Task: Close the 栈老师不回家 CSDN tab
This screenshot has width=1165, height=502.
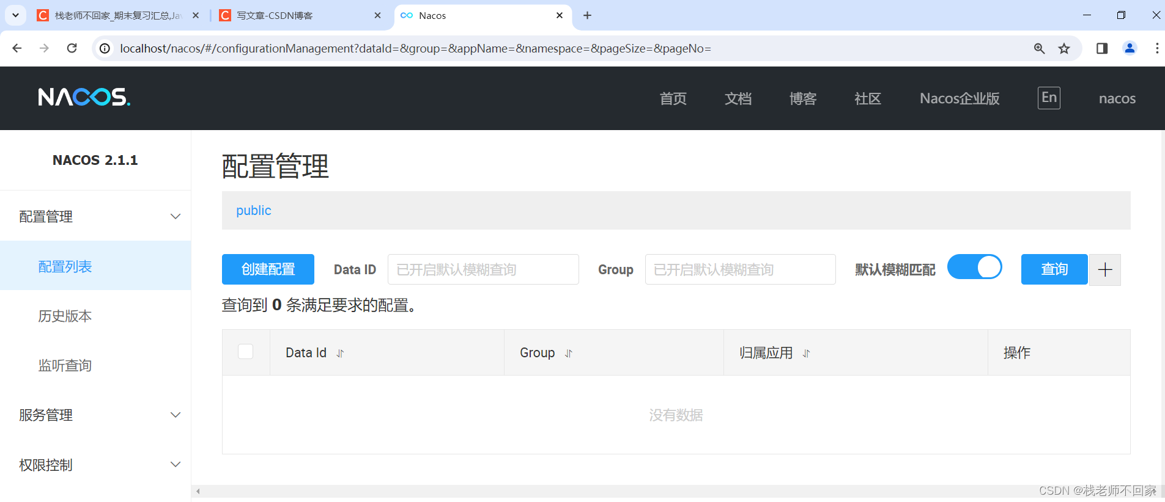Action: [196, 15]
